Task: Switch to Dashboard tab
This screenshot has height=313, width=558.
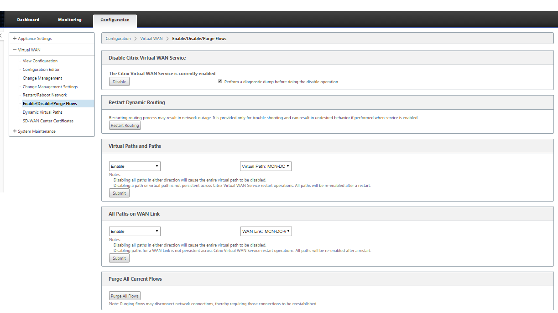Action: point(28,20)
